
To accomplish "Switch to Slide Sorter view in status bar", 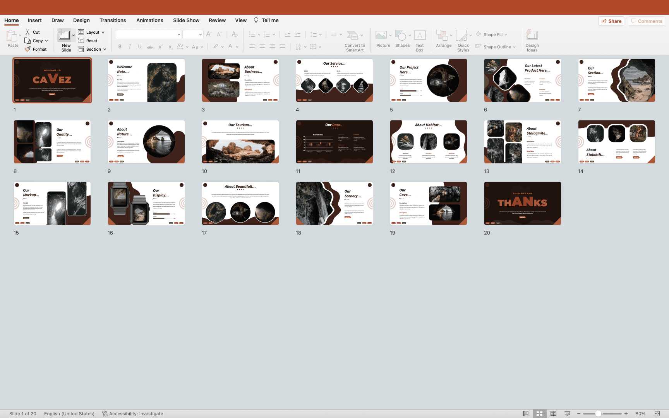I will [x=539, y=414].
